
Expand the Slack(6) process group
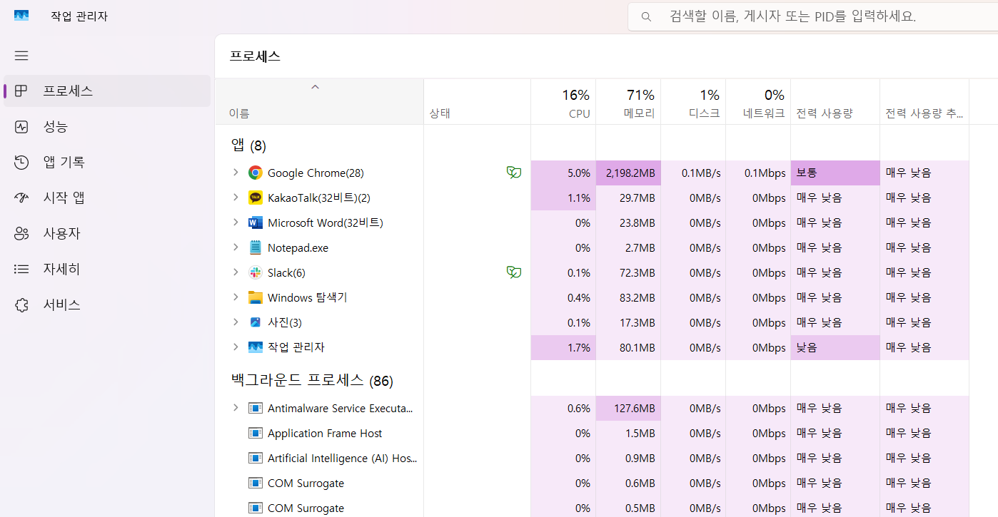tap(236, 272)
